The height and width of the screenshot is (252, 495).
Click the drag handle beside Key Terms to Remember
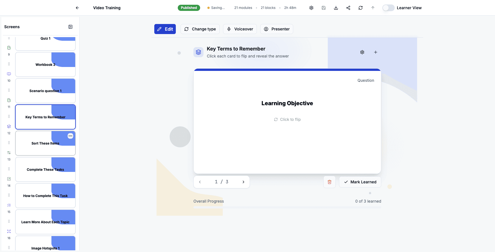(x=9, y=116)
